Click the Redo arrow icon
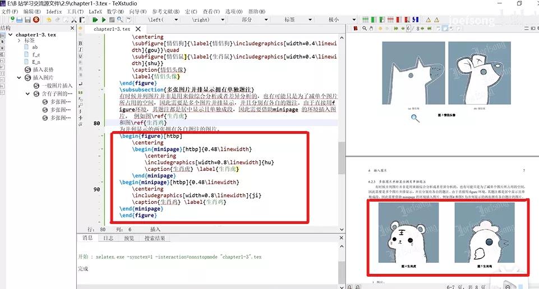This screenshot has width=539, height=289. 57,20
